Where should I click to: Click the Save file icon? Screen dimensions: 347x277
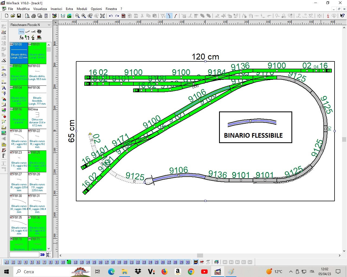coord(19,16)
